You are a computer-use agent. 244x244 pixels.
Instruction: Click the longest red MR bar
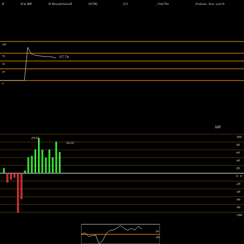(x=18, y=193)
